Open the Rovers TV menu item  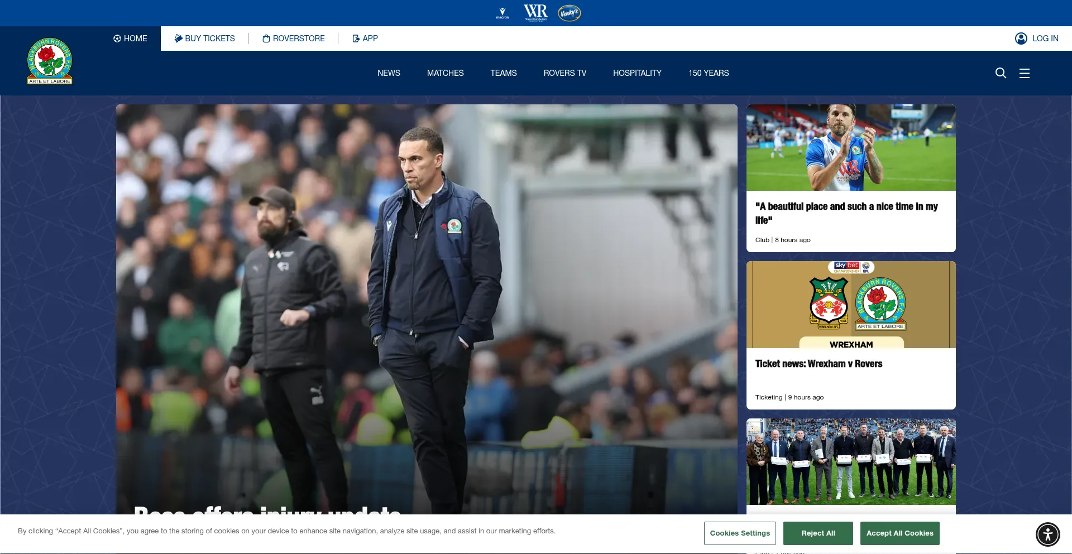[x=564, y=73]
